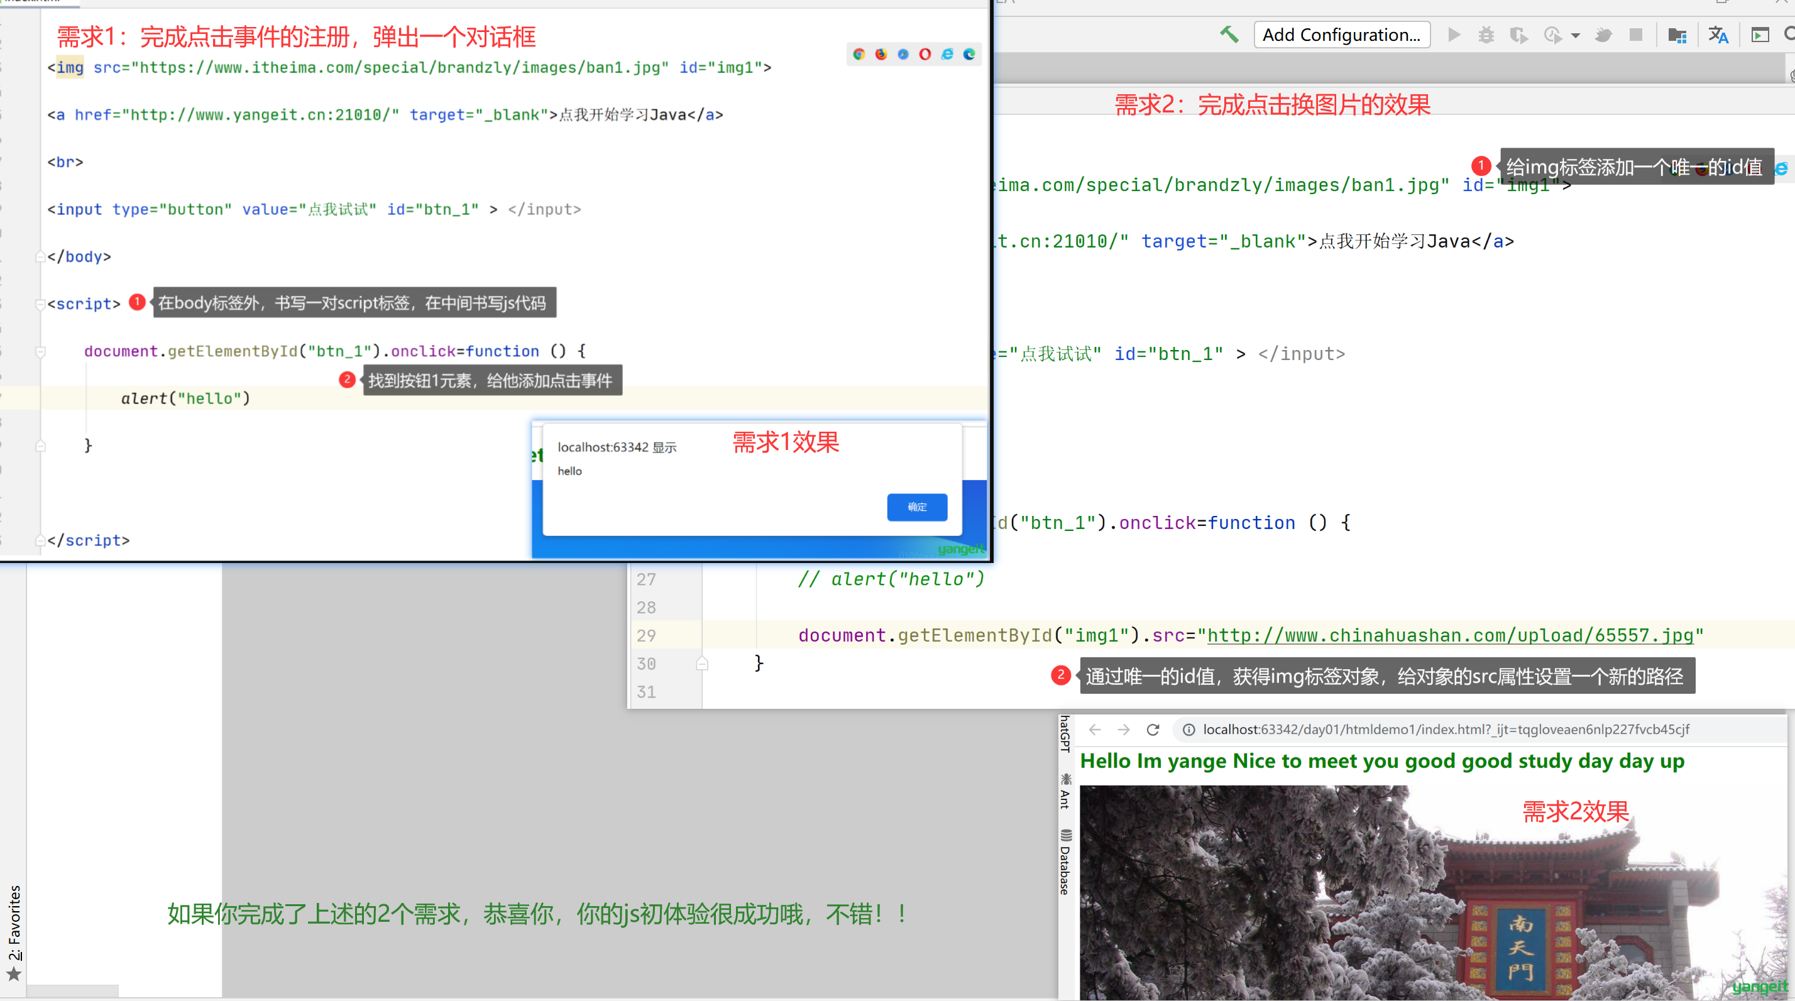The height and width of the screenshot is (1001, 1795).
Task: Click the <br> tag line
Action: tap(65, 162)
